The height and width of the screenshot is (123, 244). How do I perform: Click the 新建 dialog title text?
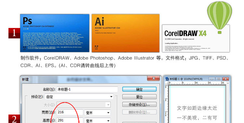click(x=25, y=79)
